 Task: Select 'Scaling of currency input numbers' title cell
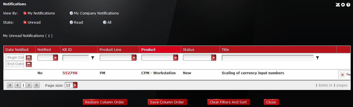pos(253,73)
